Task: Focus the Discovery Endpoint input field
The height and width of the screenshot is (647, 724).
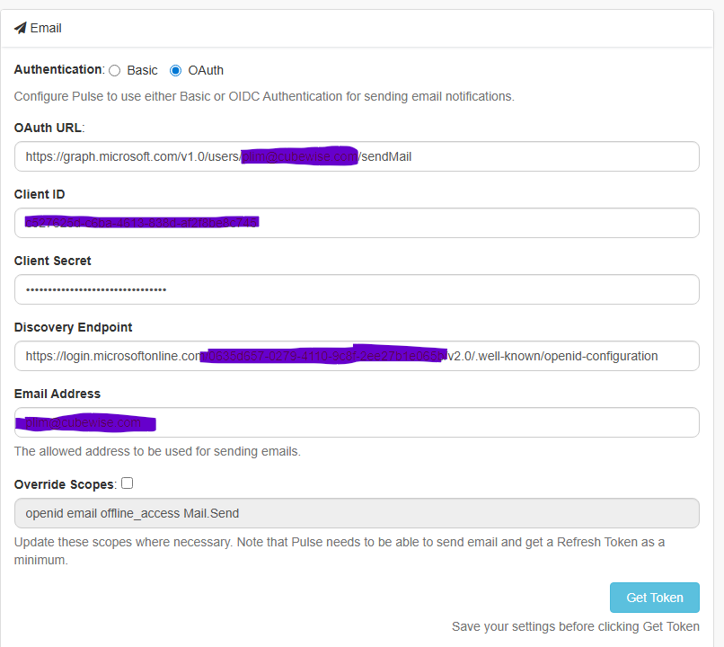Action: pyautogui.click(x=357, y=356)
